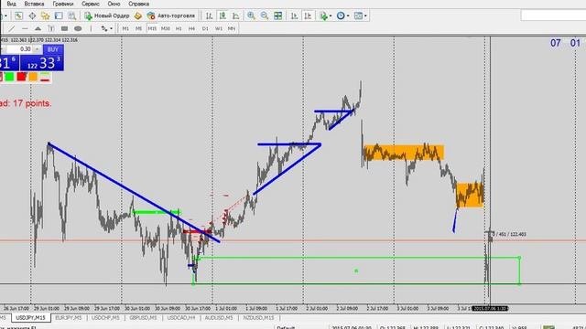Switch to GBPUSD,M5 chart tab
This screenshot has height=329, width=586.
click(143, 318)
